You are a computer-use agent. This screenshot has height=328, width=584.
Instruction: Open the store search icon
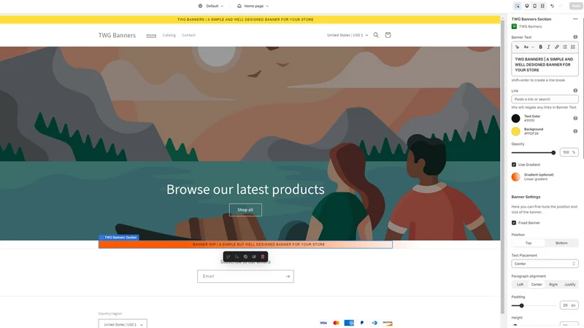point(376,35)
